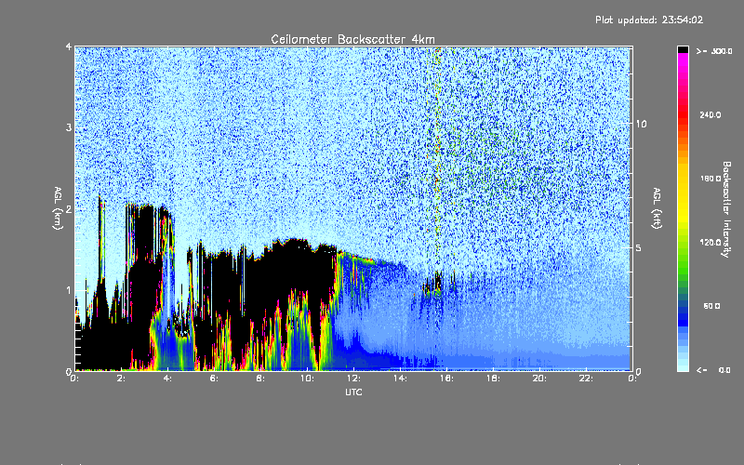
Task: Click the "20:" UTC tick label
Action: tap(539, 379)
